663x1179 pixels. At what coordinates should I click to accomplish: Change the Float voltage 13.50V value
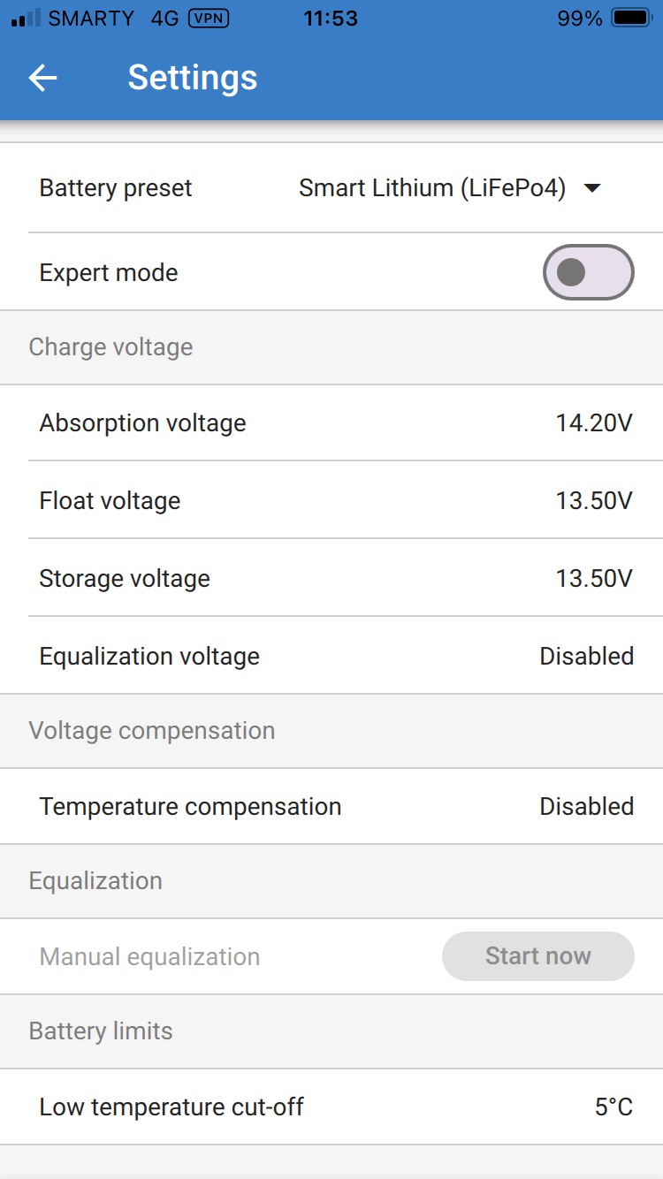point(594,501)
